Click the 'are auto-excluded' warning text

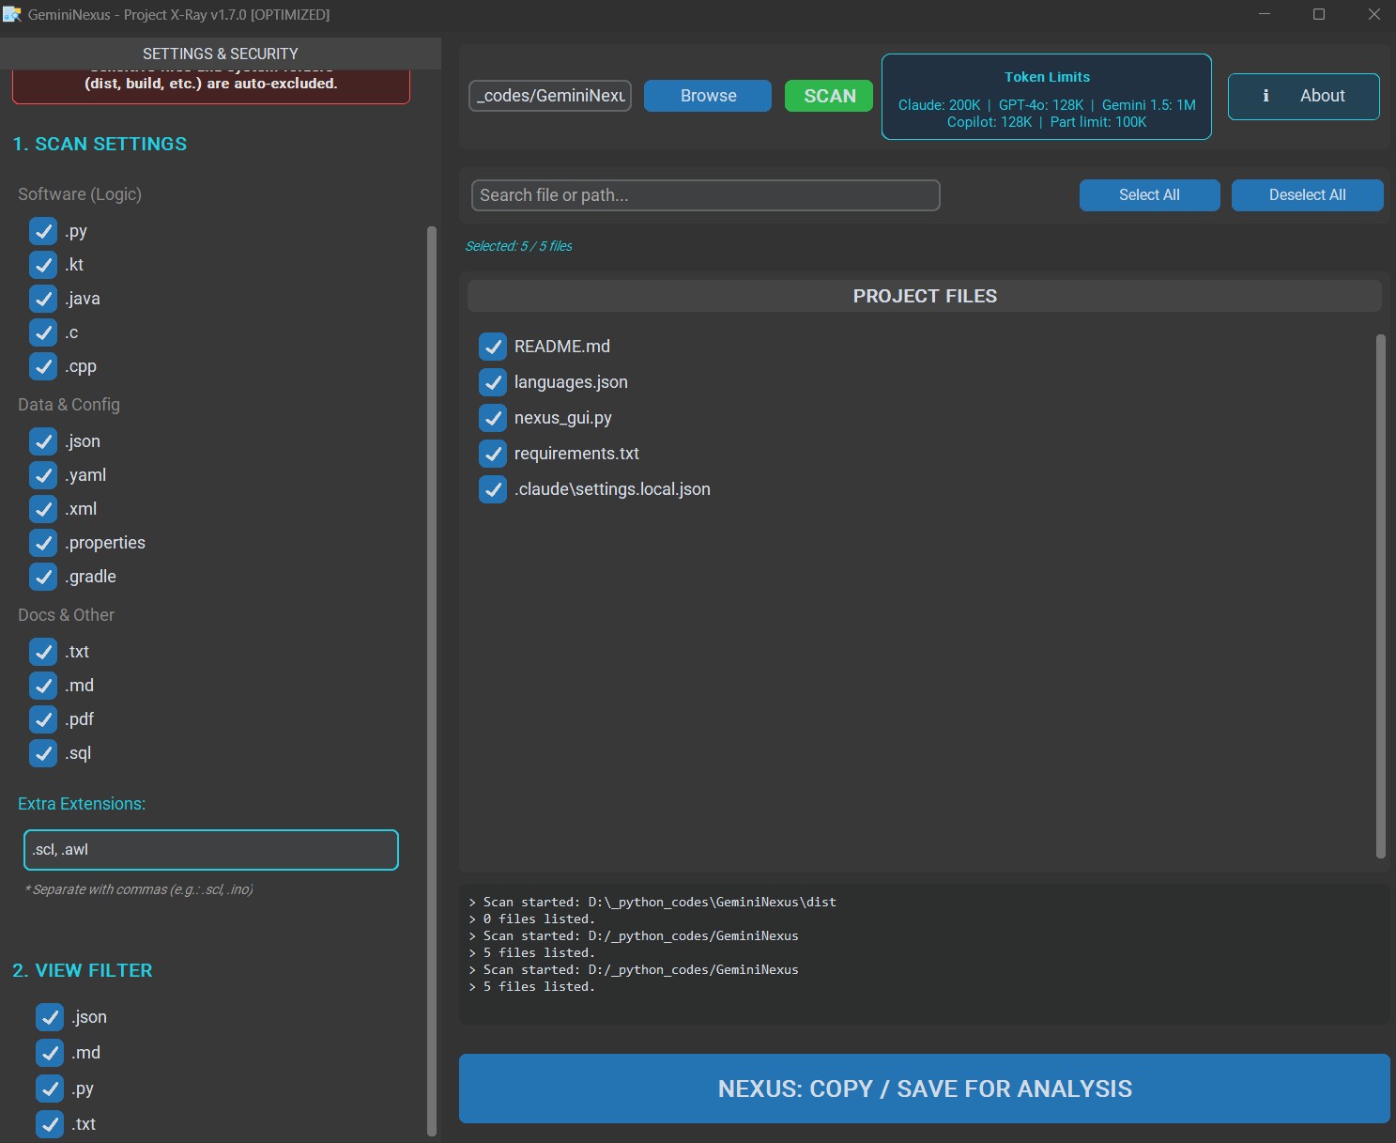211,84
